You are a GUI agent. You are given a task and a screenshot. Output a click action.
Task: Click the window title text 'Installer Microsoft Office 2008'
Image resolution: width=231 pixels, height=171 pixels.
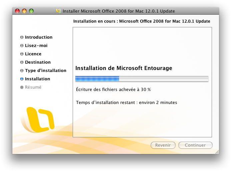tap(119, 11)
